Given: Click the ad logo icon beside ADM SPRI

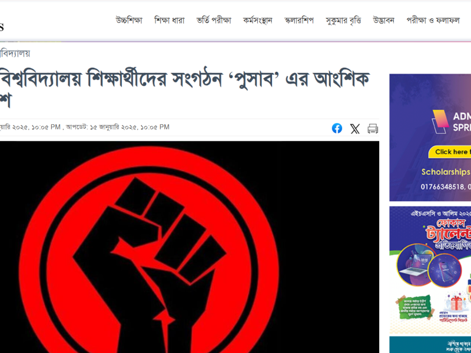Looking at the screenshot, I should (x=440, y=122).
